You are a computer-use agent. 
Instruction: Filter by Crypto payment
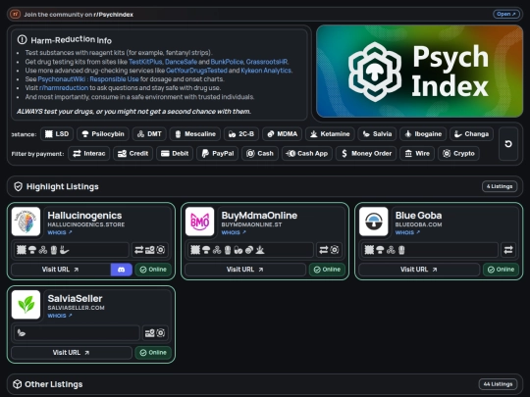point(458,154)
